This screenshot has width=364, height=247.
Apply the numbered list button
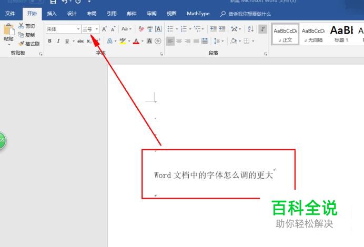184,29
